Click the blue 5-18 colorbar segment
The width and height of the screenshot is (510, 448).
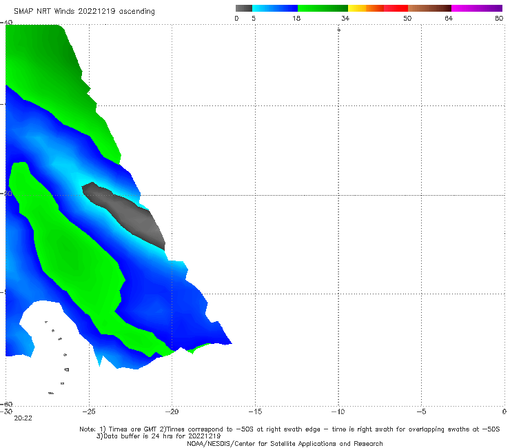[x=275, y=8]
